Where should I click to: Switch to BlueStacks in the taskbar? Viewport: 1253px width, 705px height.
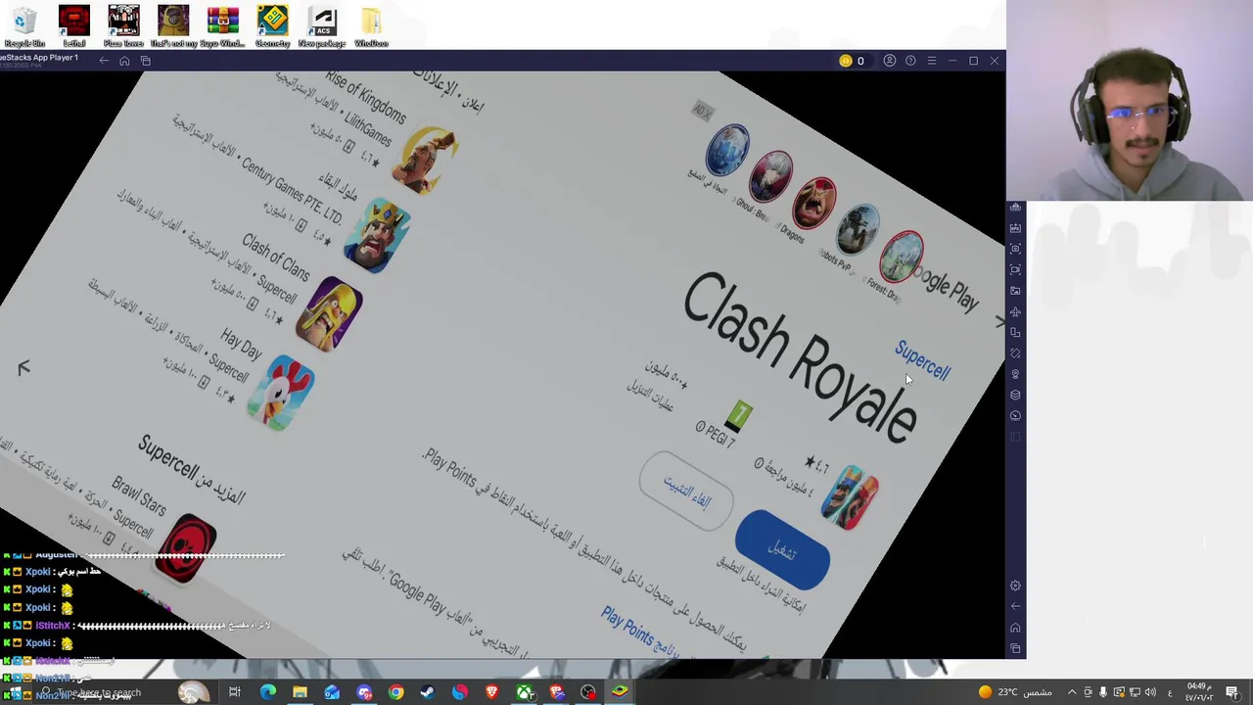tap(620, 692)
